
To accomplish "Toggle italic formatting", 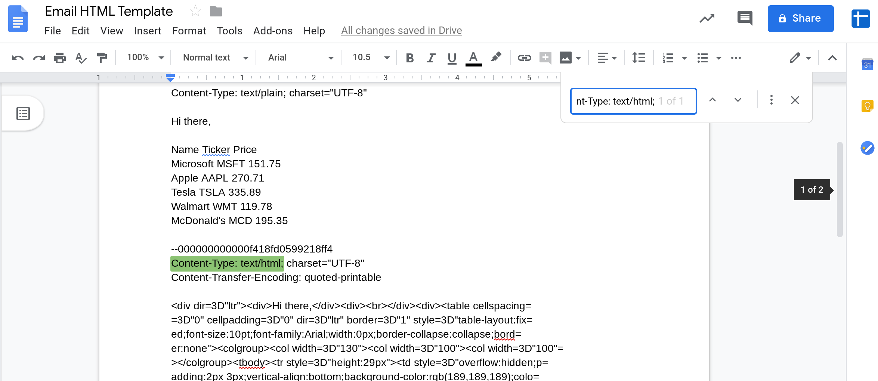I will pos(431,58).
